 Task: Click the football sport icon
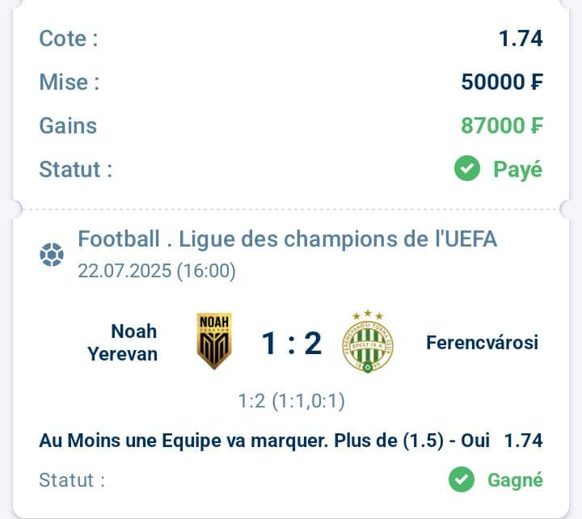coord(52,255)
